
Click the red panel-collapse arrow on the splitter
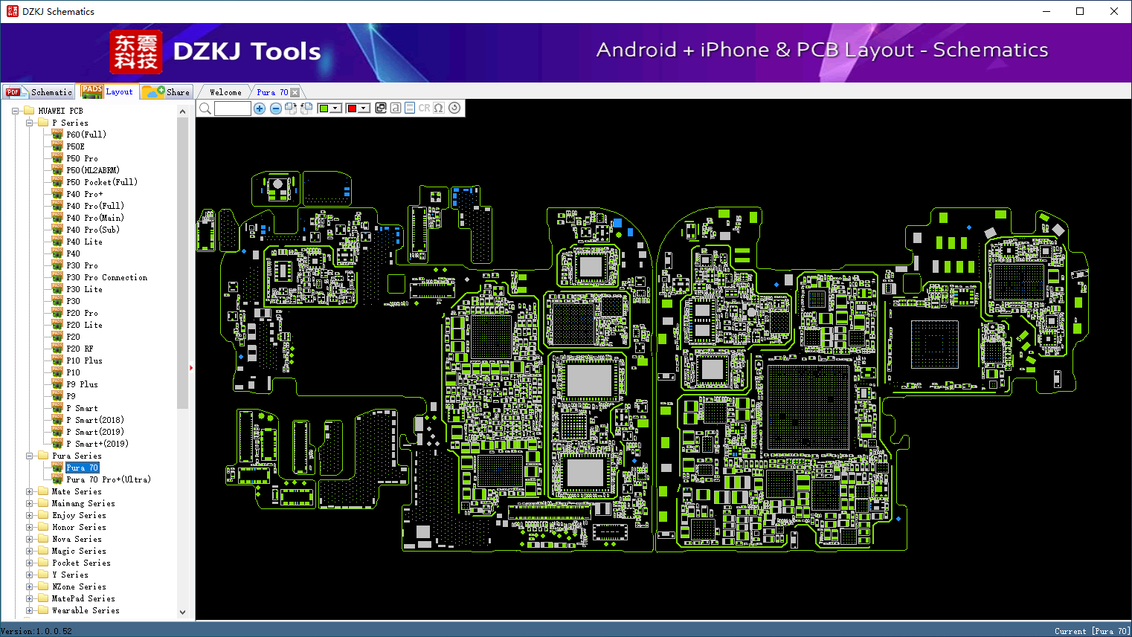(x=191, y=367)
